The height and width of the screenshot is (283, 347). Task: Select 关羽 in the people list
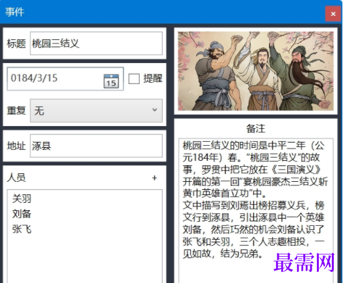coord(22,198)
